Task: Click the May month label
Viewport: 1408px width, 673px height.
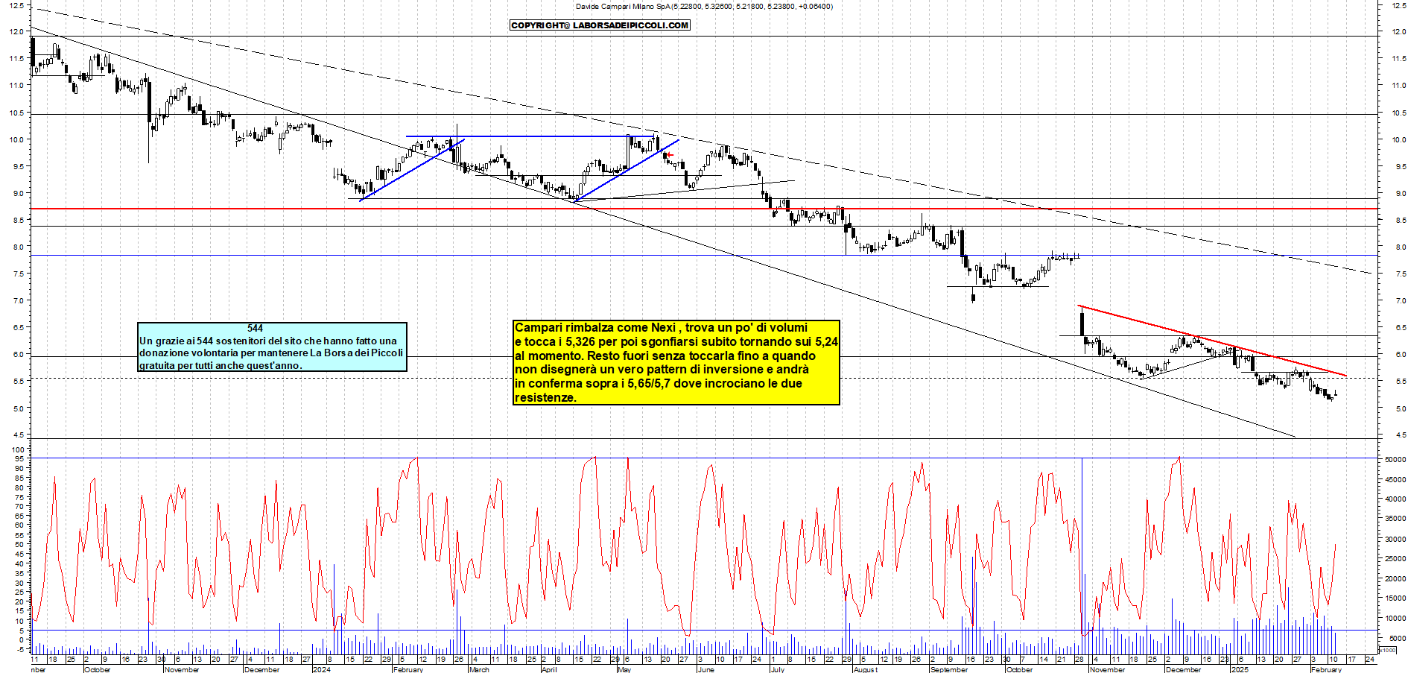Action: [624, 669]
